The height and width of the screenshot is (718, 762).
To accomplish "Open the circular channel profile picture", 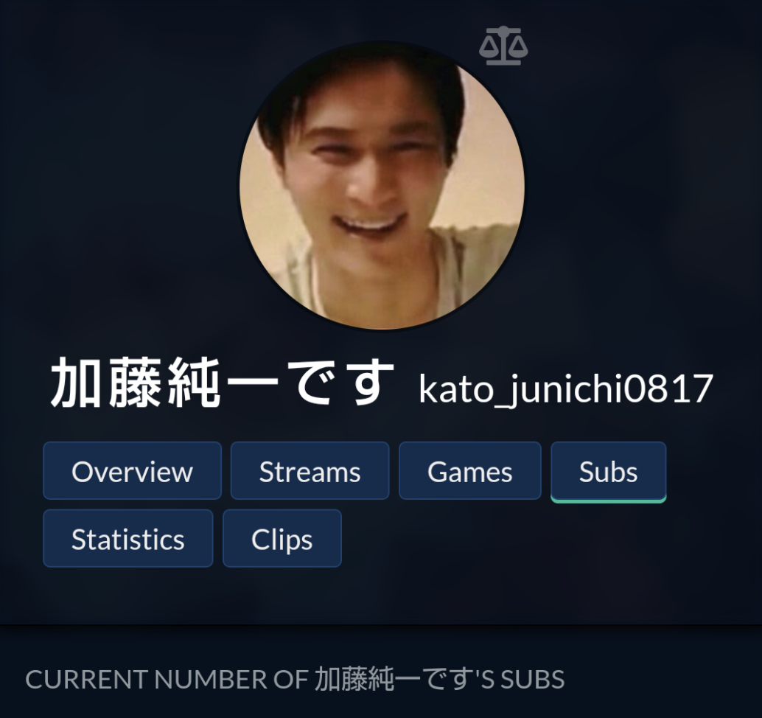I will (382, 186).
